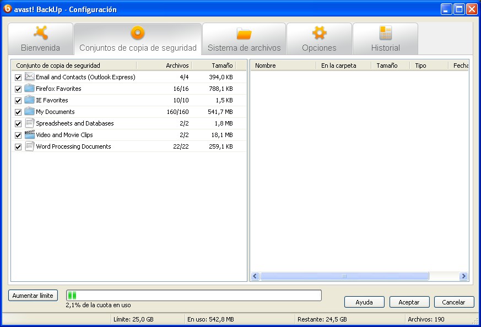Click the Aumentar límite button
The image size is (481, 327).
click(x=33, y=296)
